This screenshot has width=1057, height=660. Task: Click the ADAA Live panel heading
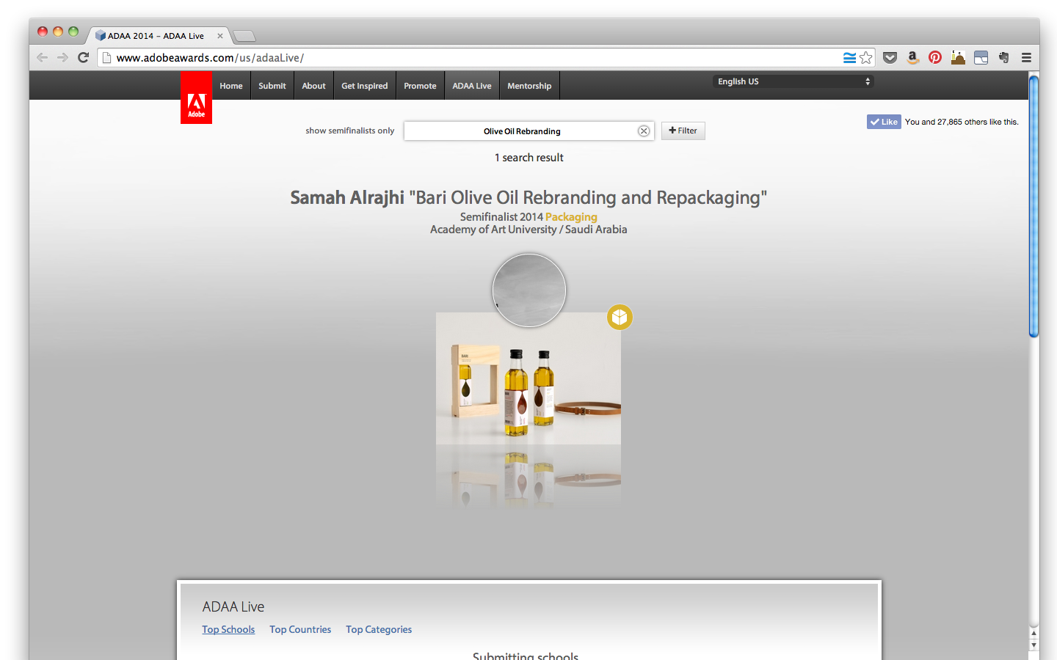click(x=233, y=606)
